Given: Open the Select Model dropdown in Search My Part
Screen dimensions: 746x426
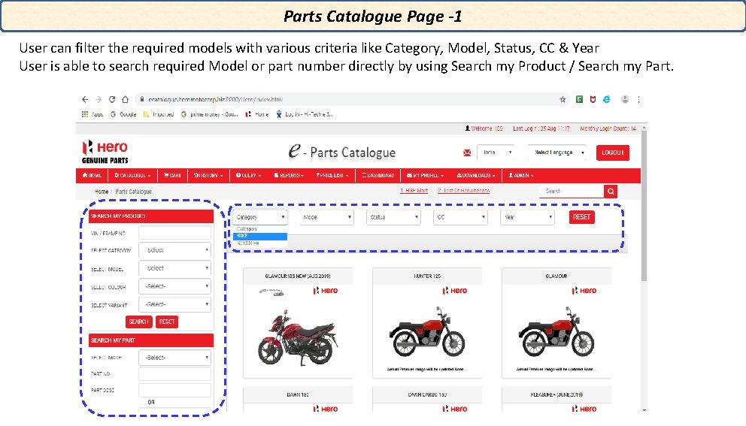Looking at the screenshot, I should coord(174,358).
